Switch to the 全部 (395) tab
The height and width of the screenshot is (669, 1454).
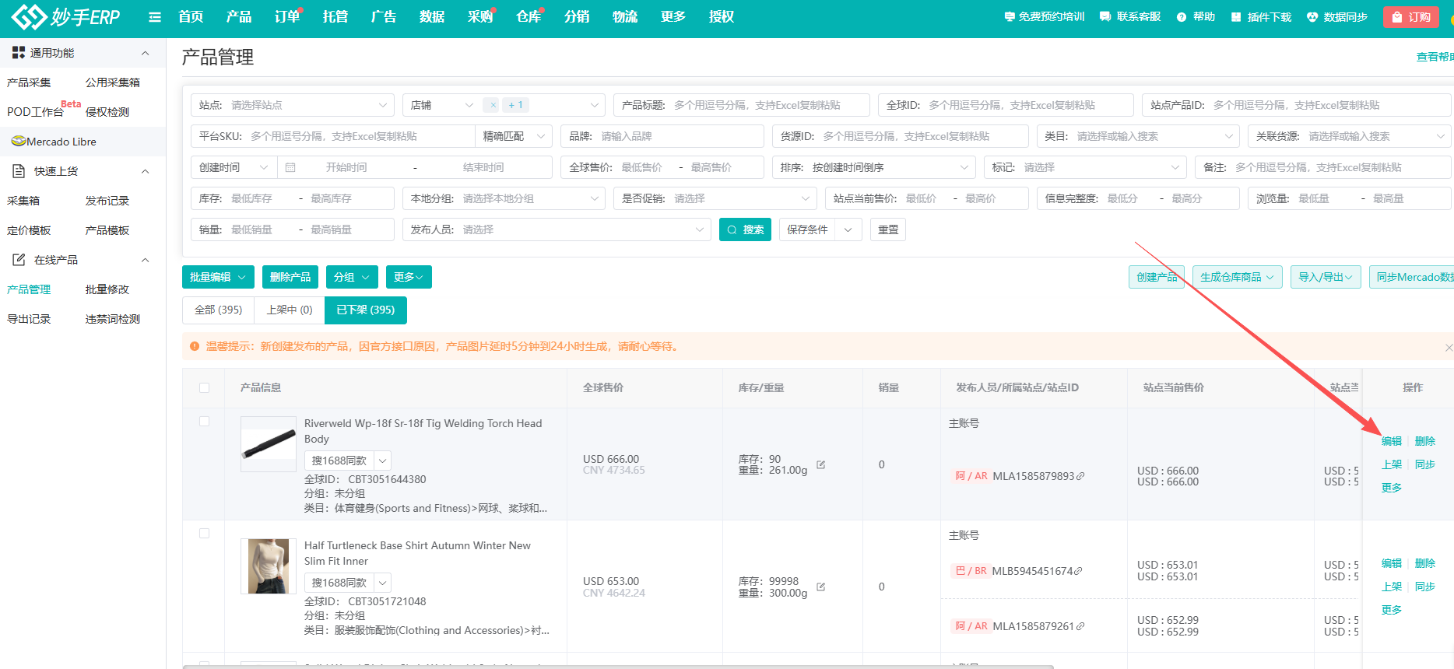tap(218, 310)
